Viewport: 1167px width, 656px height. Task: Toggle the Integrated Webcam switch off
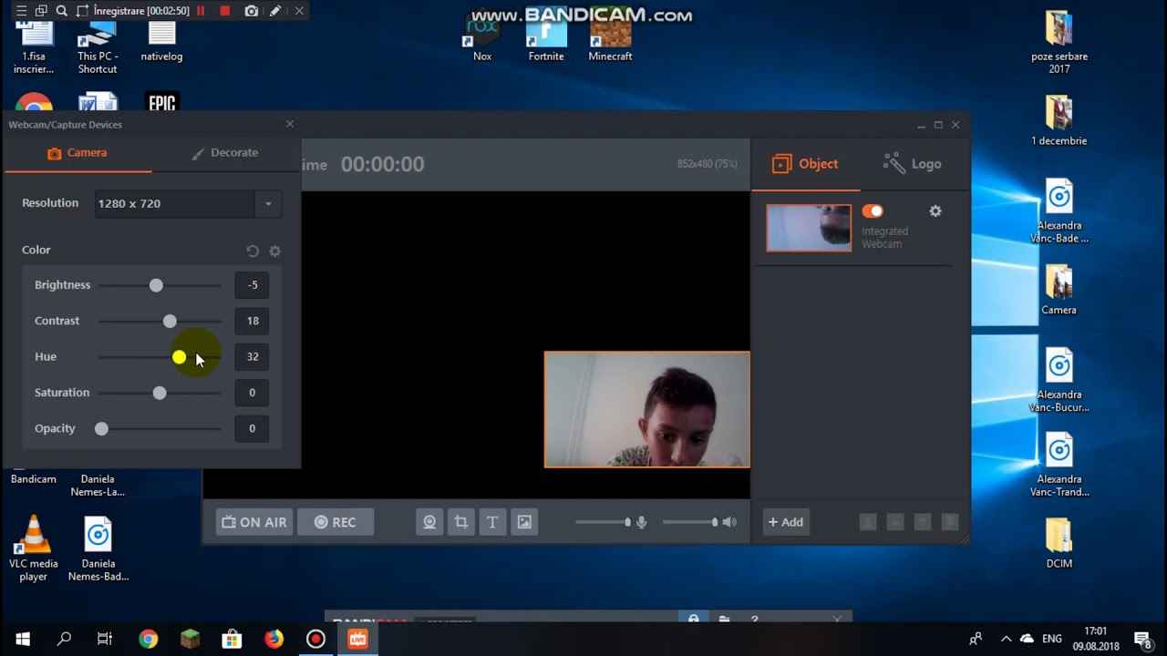coord(873,211)
